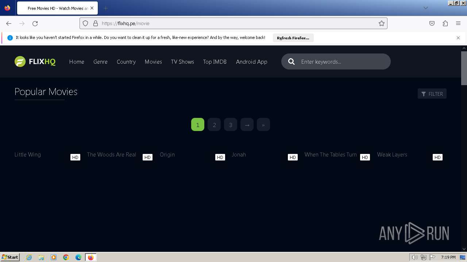The width and height of the screenshot is (467, 262).
Task: Open tracking protection shield icon
Action: (x=85, y=23)
